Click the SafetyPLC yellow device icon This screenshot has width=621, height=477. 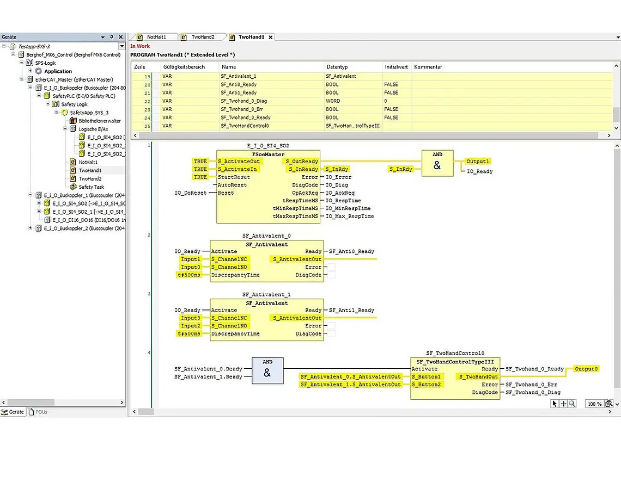click(47, 96)
